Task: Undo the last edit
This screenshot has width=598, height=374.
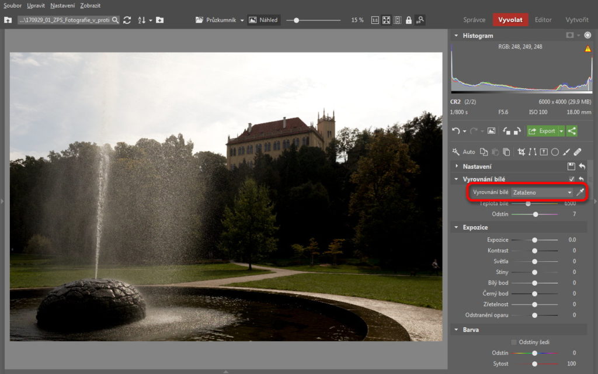Action: [x=456, y=131]
